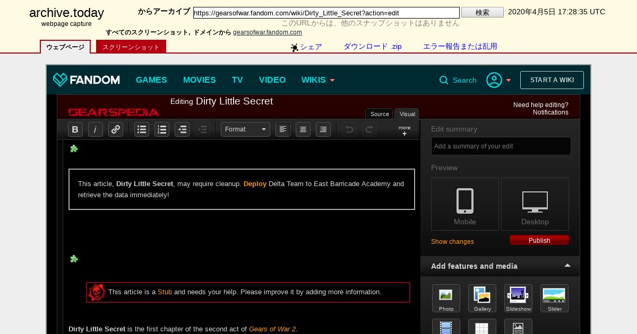
Task: Undo the last edit
Action: pos(349,129)
